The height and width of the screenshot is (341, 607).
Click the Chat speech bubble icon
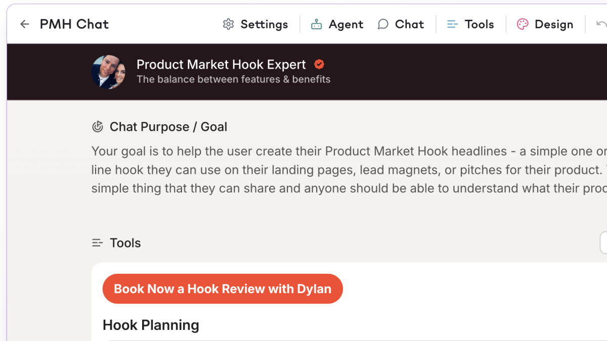(383, 24)
